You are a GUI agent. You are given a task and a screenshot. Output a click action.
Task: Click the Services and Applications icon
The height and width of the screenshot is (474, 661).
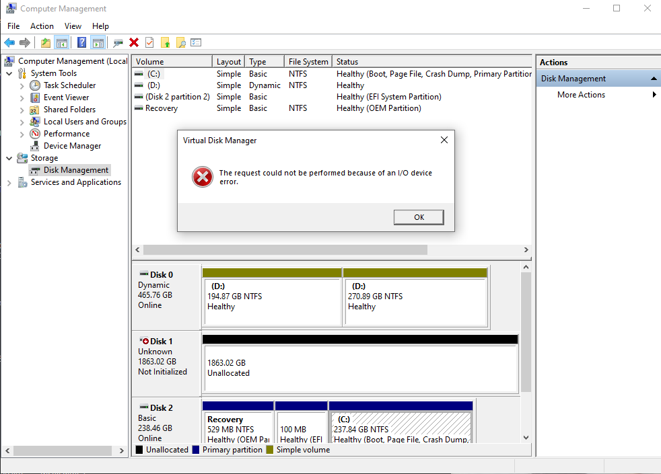click(x=22, y=182)
